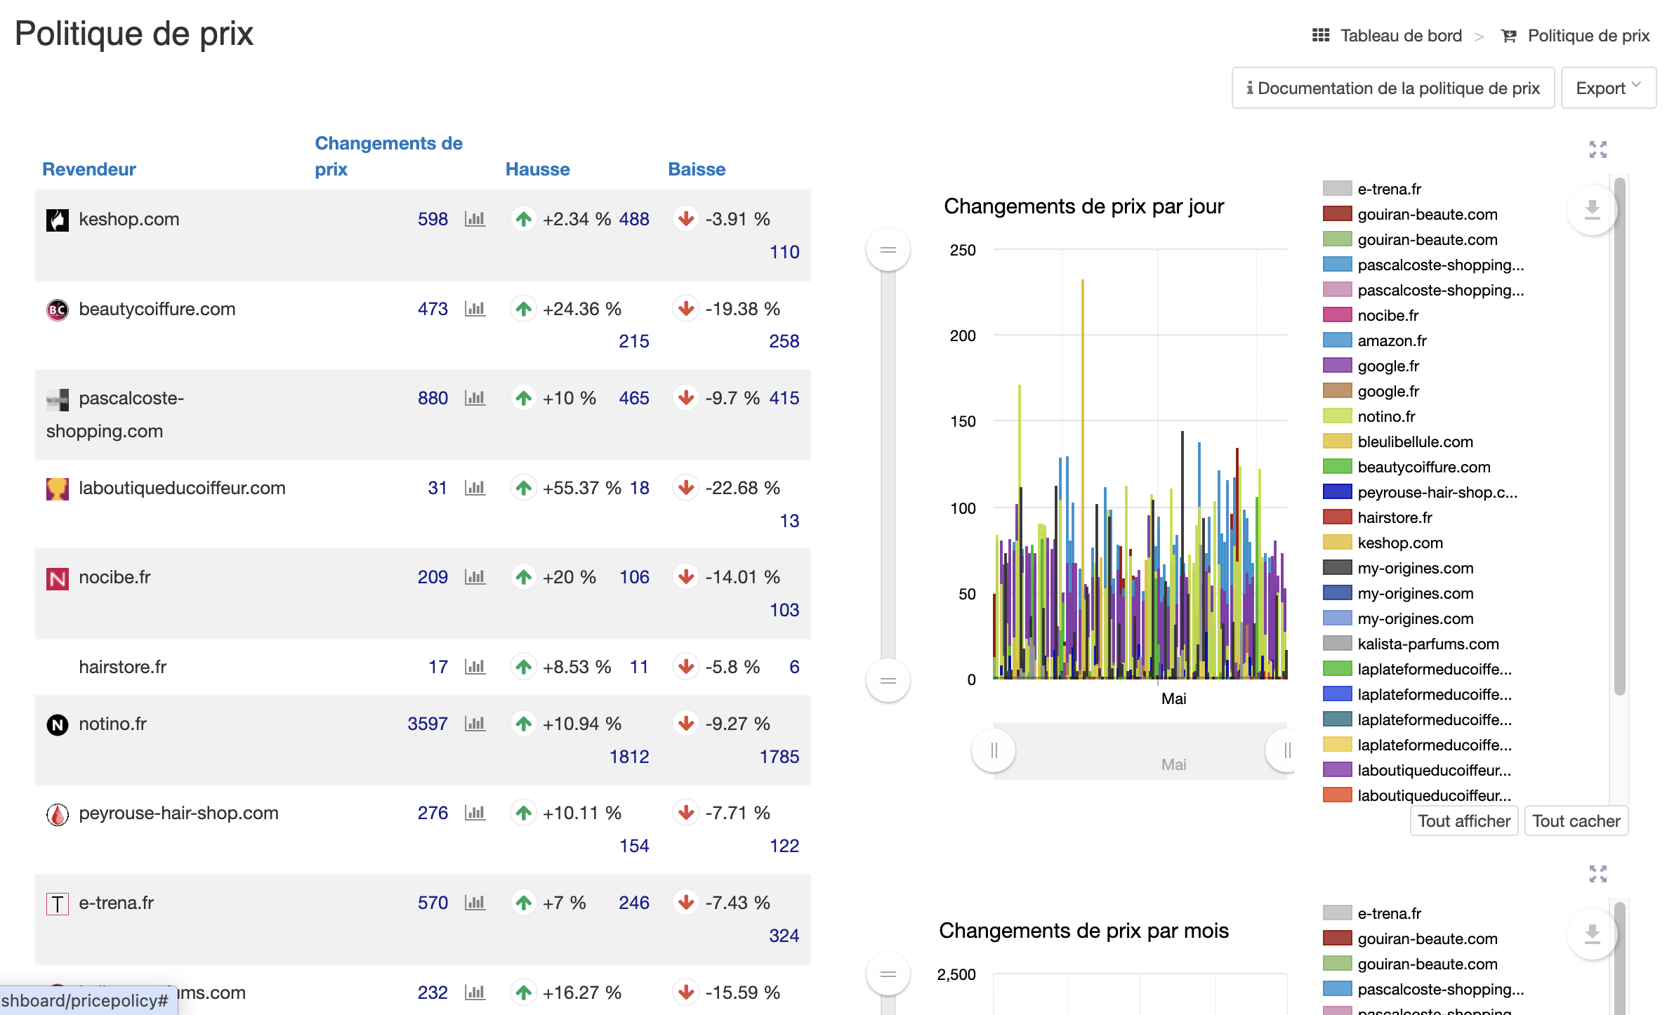Click the keshop.com reseller logo
1667x1015 pixels.
58,220
